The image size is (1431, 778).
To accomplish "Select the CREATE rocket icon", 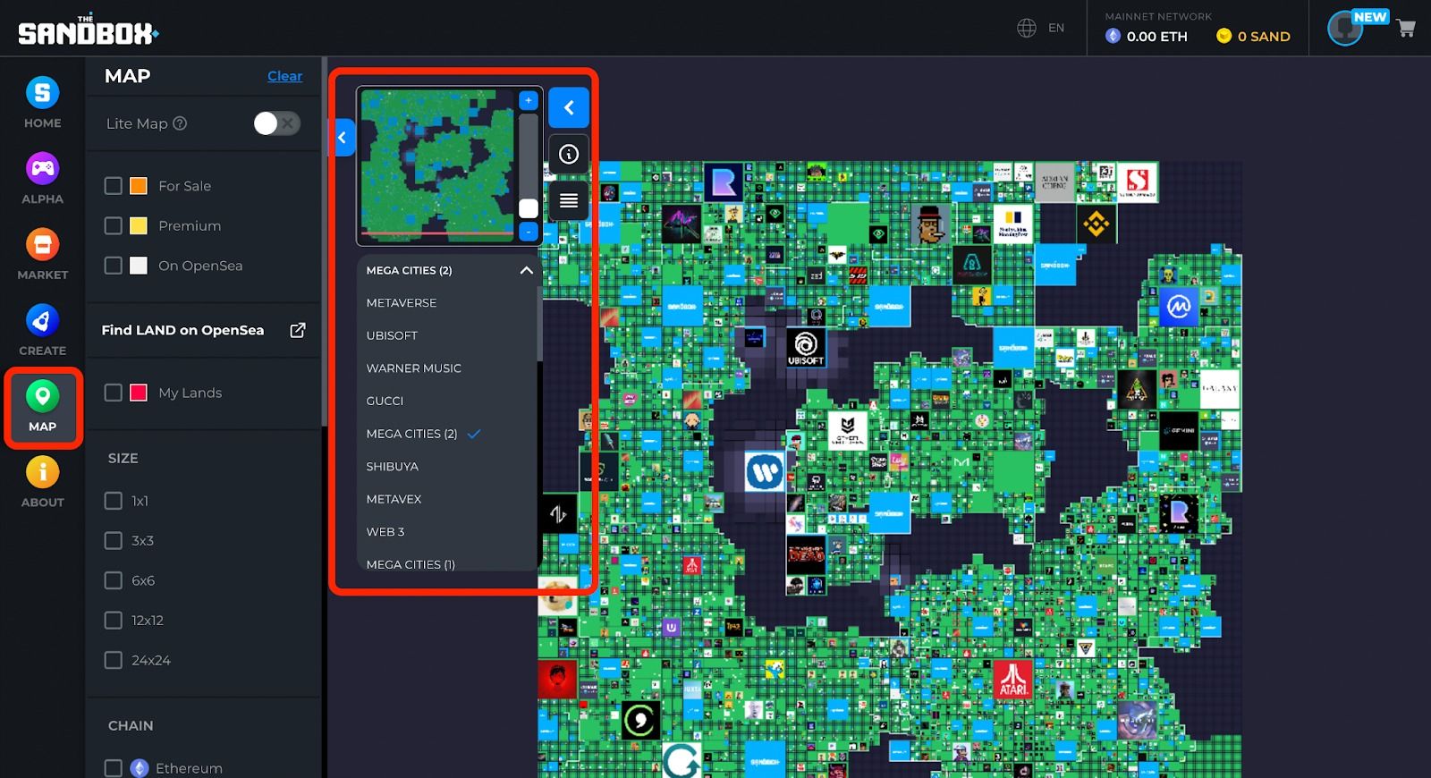I will tap(42, 320).
